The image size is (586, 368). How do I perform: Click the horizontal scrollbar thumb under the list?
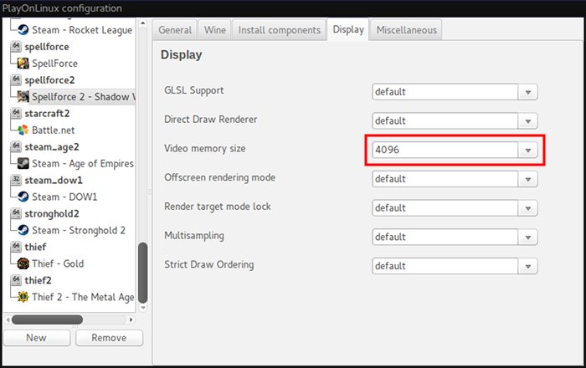coord(47,319)
